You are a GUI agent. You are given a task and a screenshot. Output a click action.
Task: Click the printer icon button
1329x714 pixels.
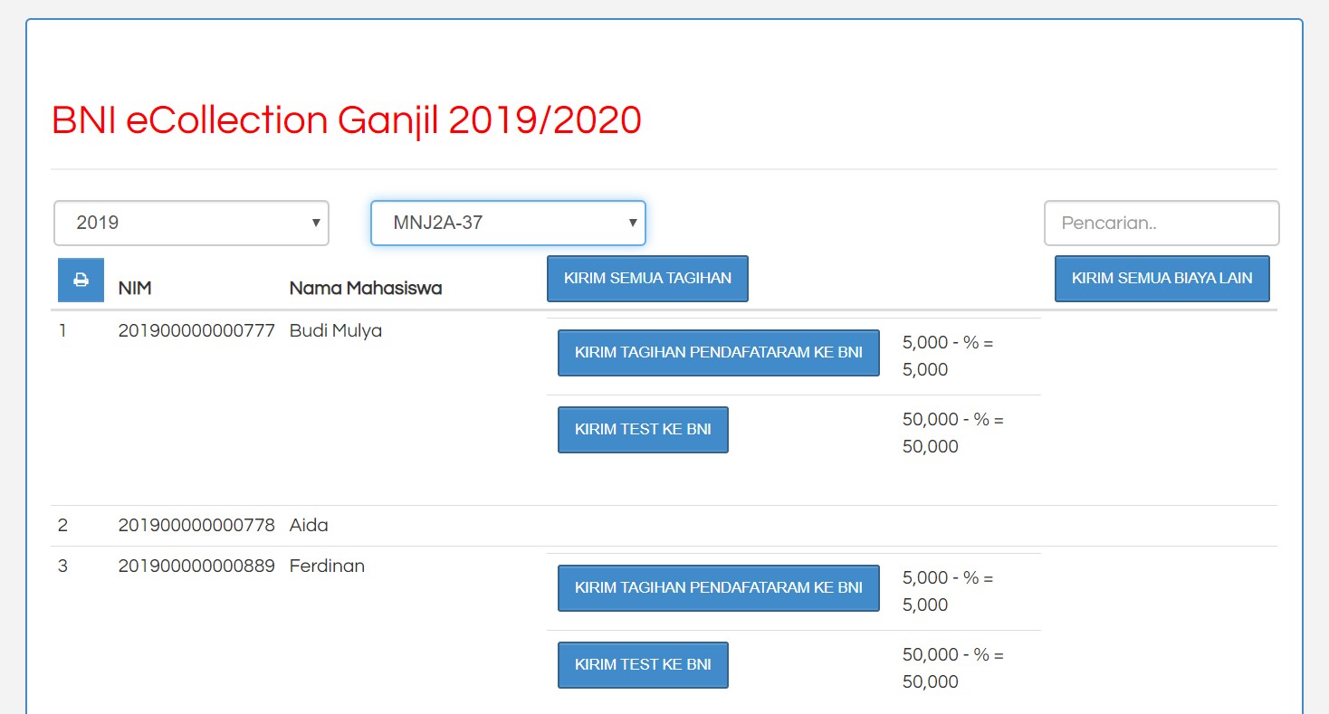(x=81, y=280)
